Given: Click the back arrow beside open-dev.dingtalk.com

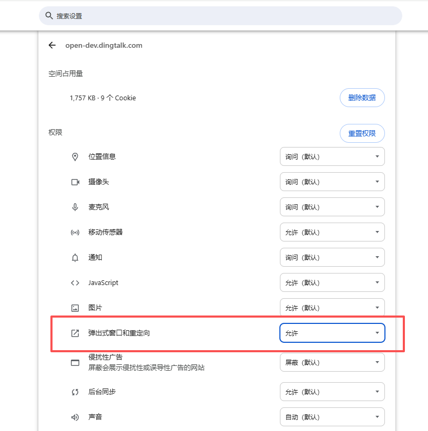Looking at the screenshot, I should [52, 45].
